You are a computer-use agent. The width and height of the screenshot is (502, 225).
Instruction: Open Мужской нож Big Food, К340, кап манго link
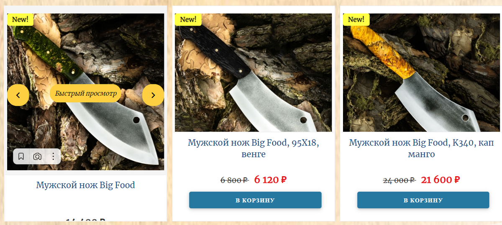422,149
